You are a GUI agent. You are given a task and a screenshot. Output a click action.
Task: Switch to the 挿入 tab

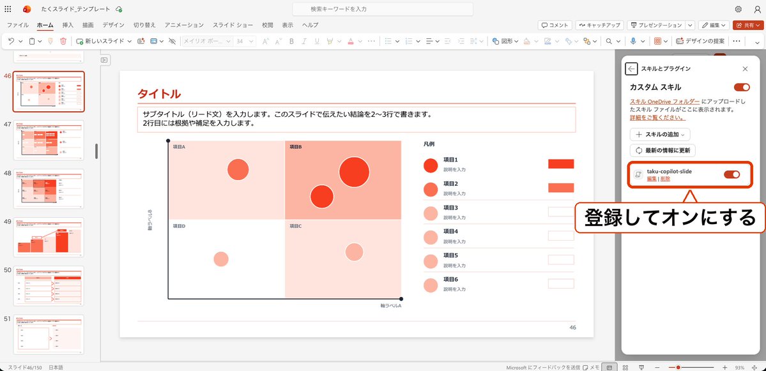(68, 25)
